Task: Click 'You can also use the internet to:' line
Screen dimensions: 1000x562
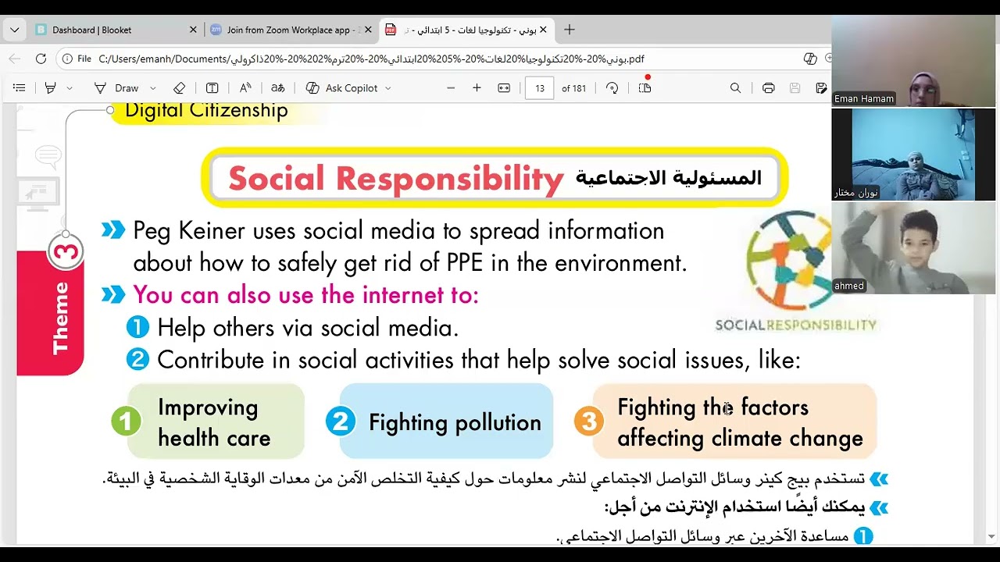Action: click(x=305, y=295)
